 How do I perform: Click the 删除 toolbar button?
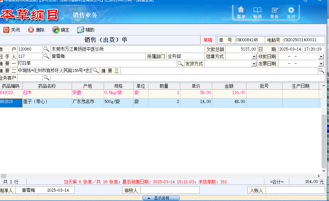click(x=36, y=30)
